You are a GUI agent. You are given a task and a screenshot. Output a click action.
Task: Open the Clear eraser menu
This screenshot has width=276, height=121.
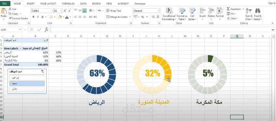(x=232, y=18)
